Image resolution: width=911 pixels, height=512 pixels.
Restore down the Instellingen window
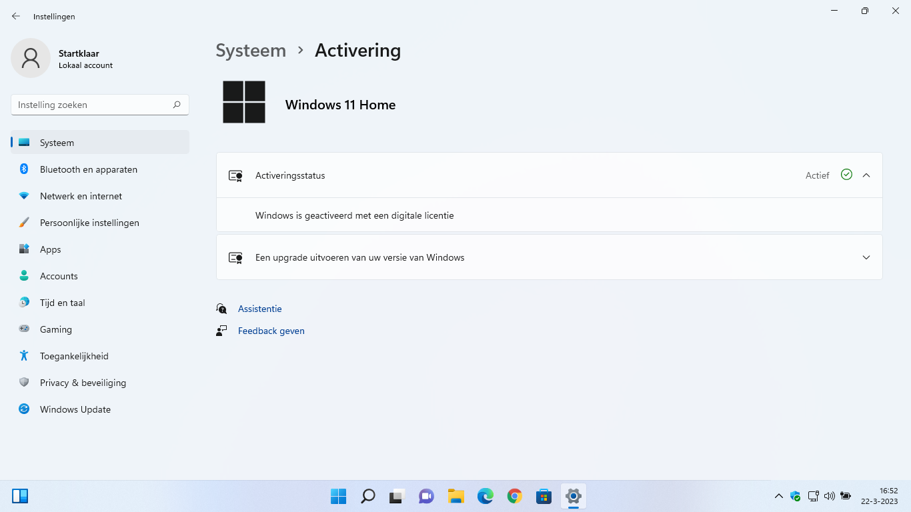pyautogui.click(x=865, y=11)
